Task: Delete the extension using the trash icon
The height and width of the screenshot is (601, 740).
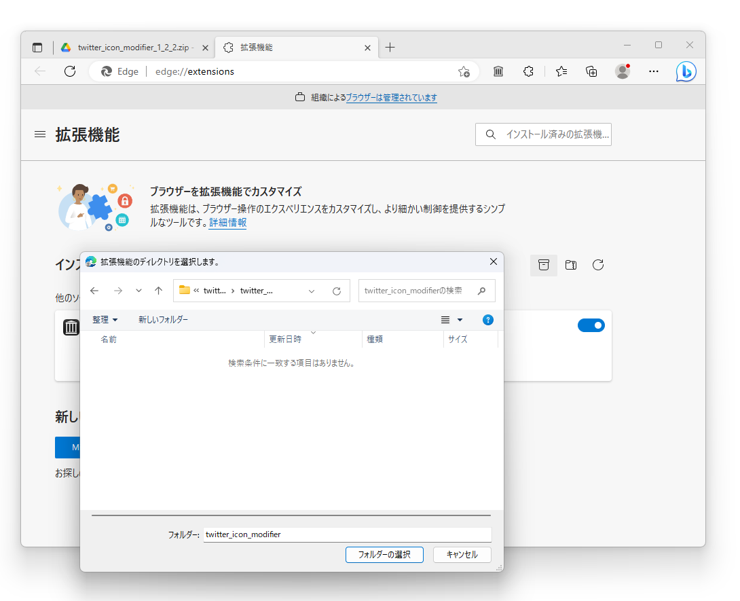Action: coord(71,327)
